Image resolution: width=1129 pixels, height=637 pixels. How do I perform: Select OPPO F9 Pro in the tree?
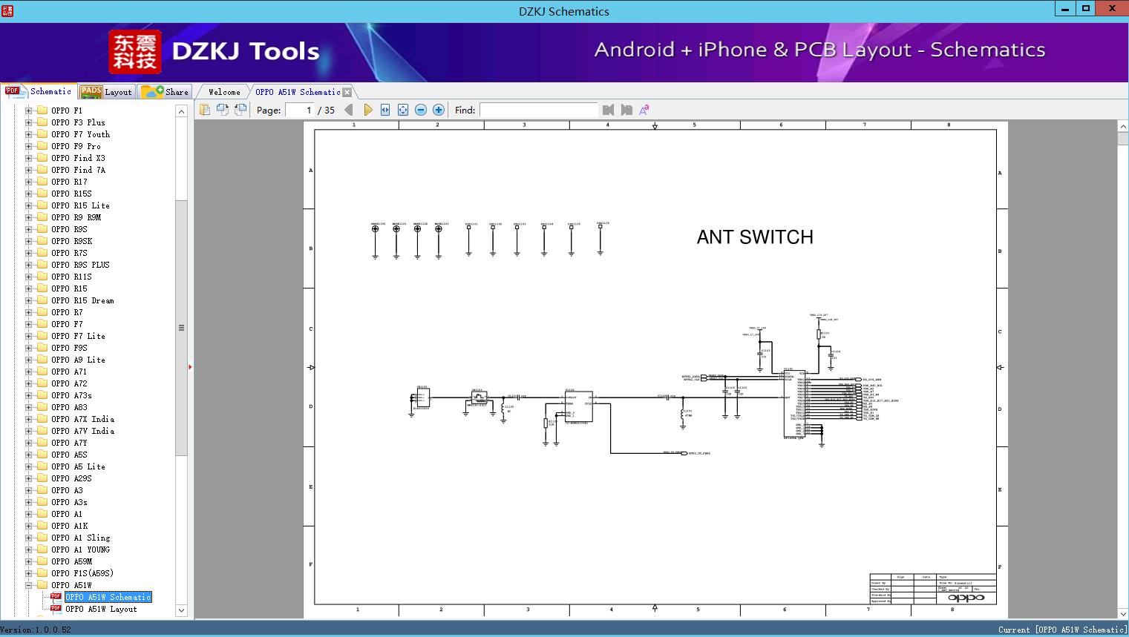(x=76, y=146)
